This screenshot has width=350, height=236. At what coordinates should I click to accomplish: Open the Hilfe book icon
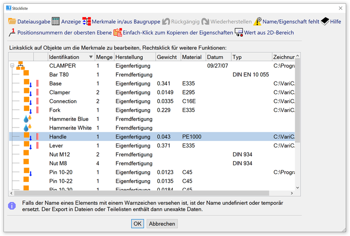pos(325,22)
